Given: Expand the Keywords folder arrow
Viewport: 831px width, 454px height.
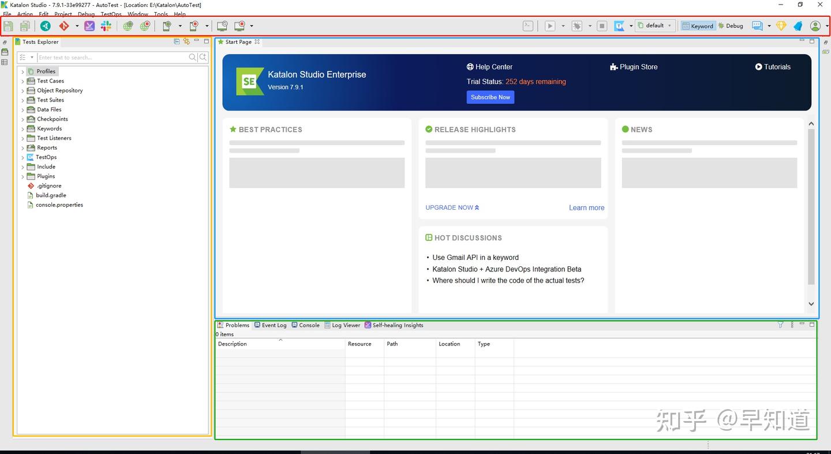Looking at the screenshot, I should click(x=23, y=129).
